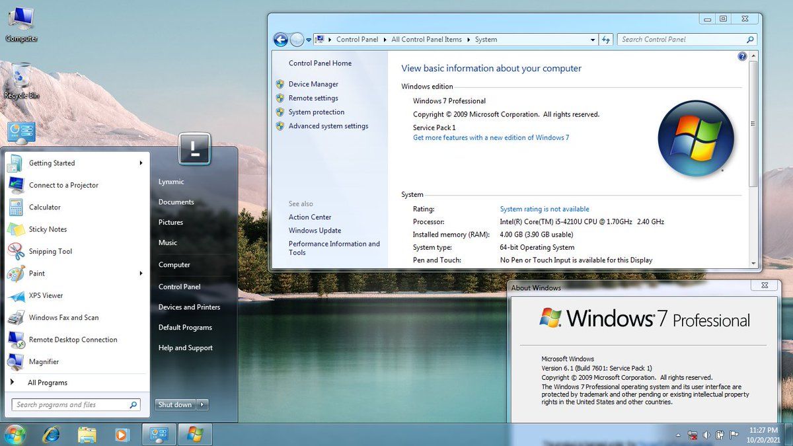
Task: Open Control Panel from Start menu
Action: pos(179,287)
